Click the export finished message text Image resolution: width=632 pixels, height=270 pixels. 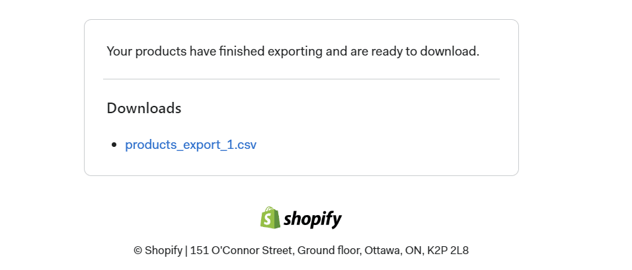click(x=292, y=51)
